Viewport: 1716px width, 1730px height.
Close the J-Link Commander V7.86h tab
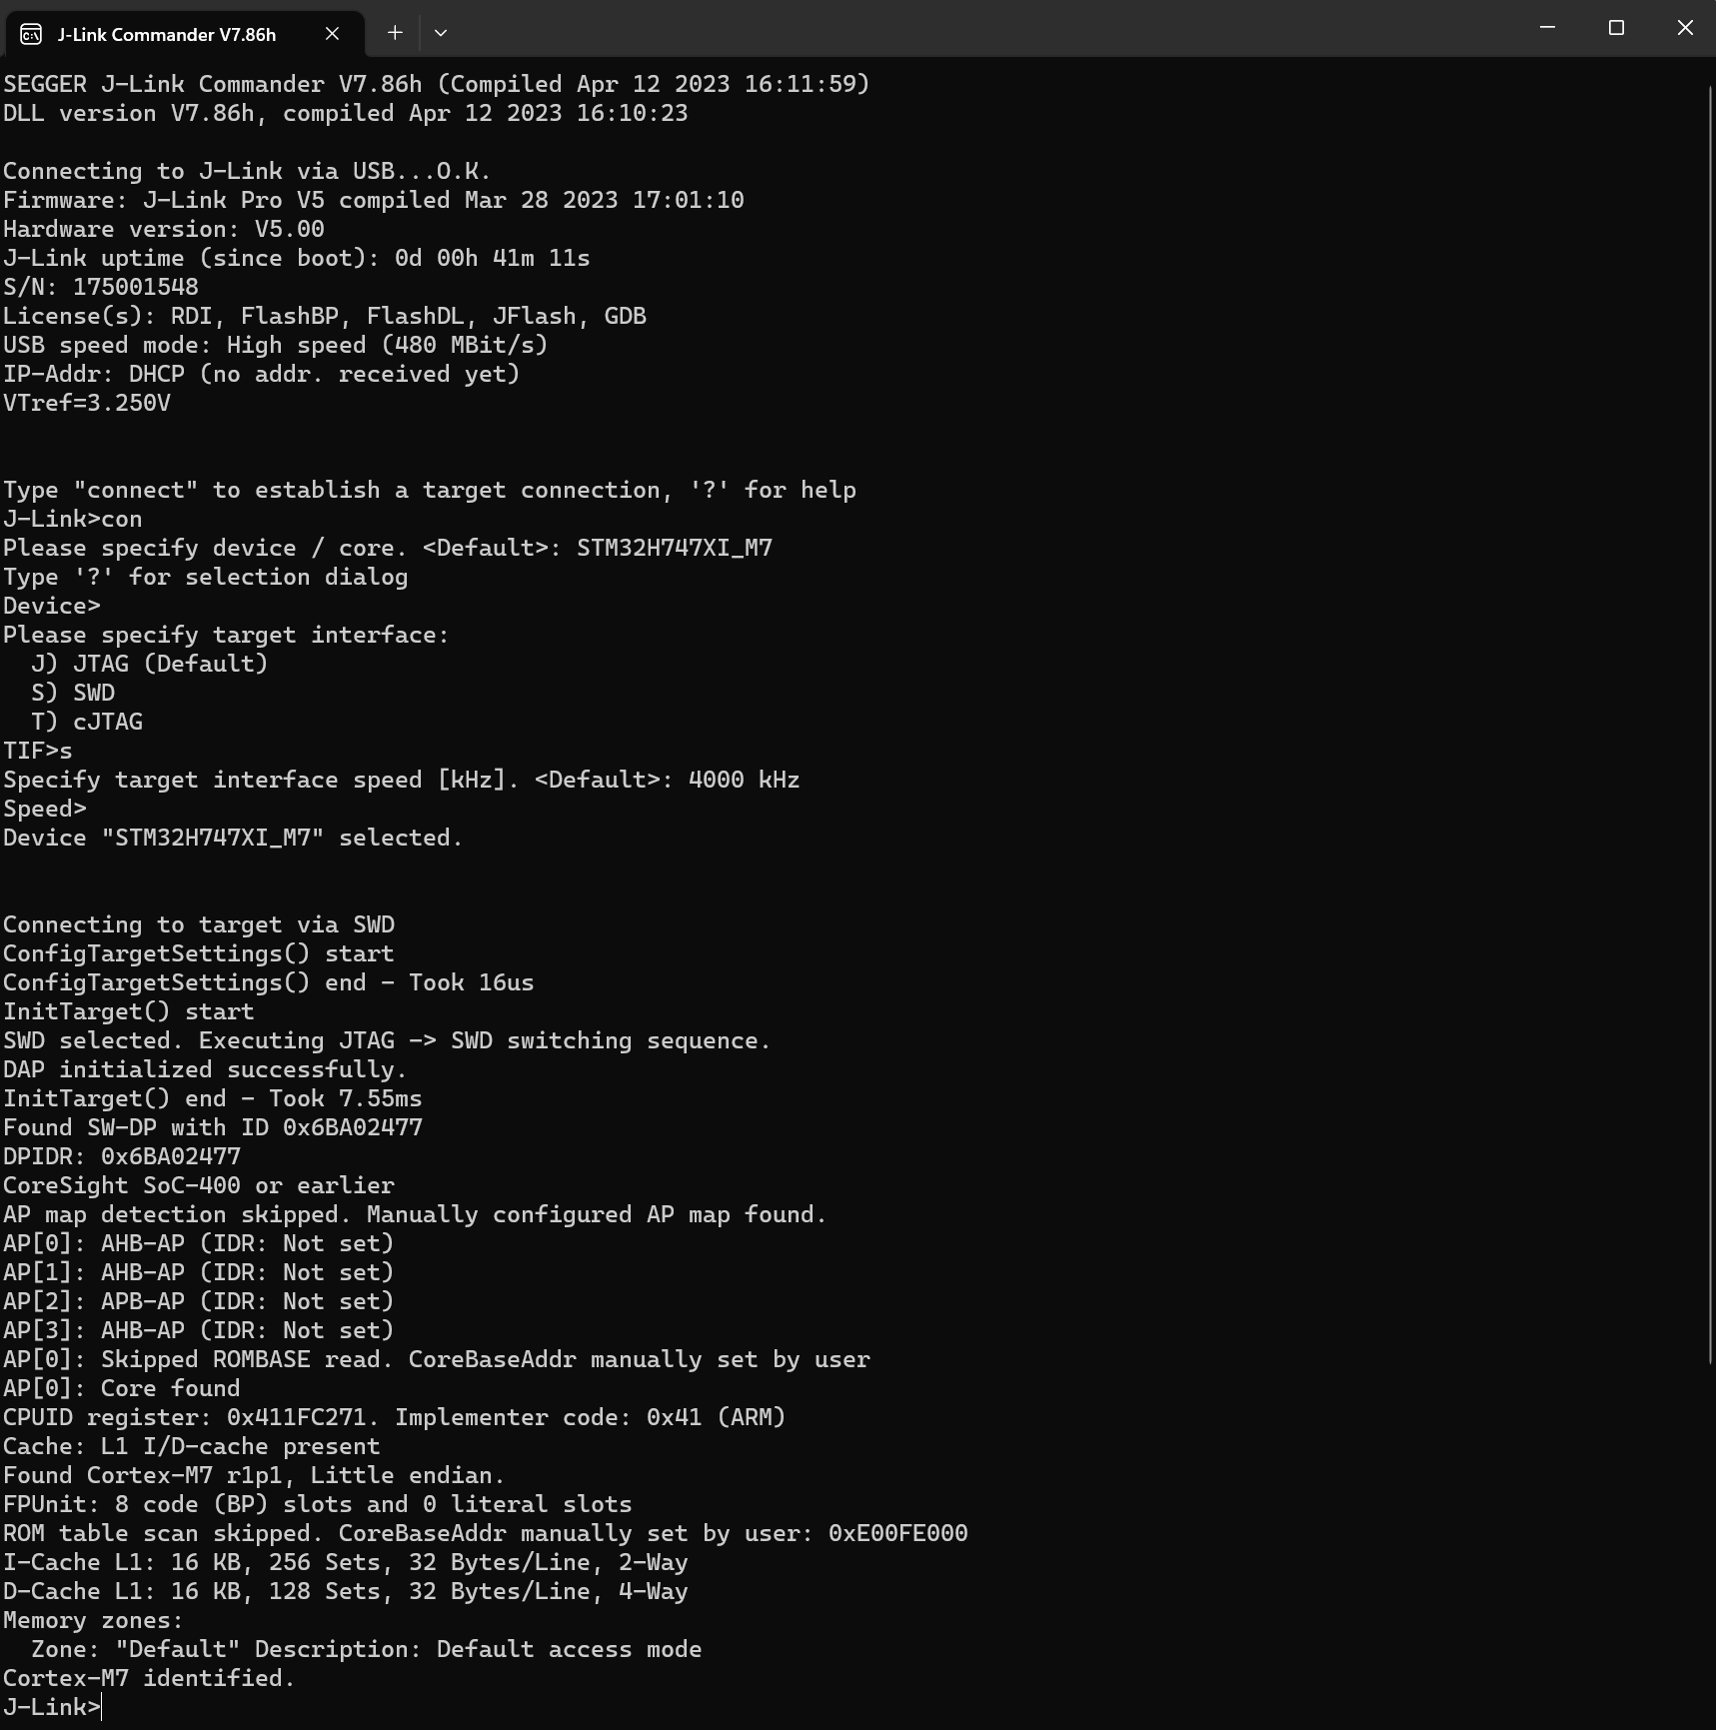(x=332, y=34)
